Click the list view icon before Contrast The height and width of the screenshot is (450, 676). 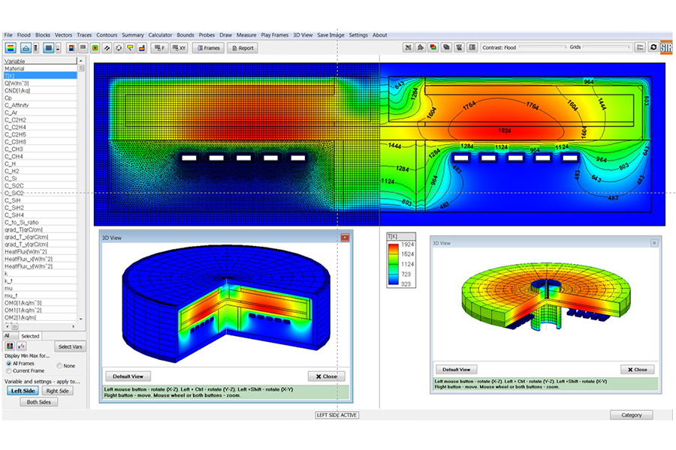coord(472,46)
